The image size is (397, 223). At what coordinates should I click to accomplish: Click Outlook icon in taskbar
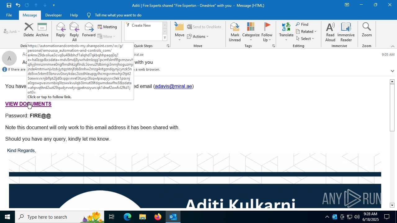click(173, 217)
